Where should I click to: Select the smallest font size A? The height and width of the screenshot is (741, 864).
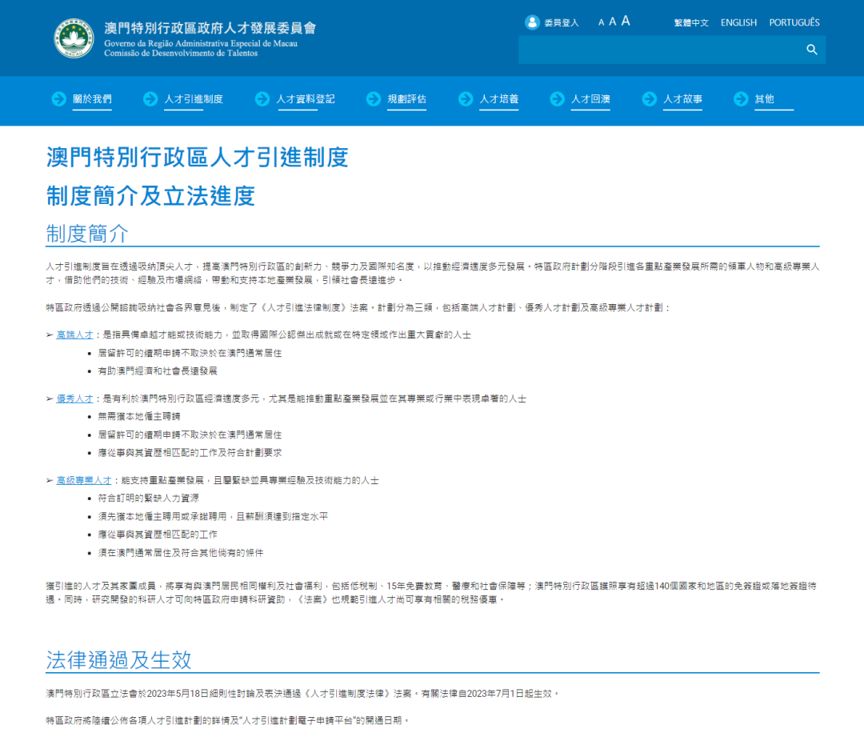[x=601, y=23]
